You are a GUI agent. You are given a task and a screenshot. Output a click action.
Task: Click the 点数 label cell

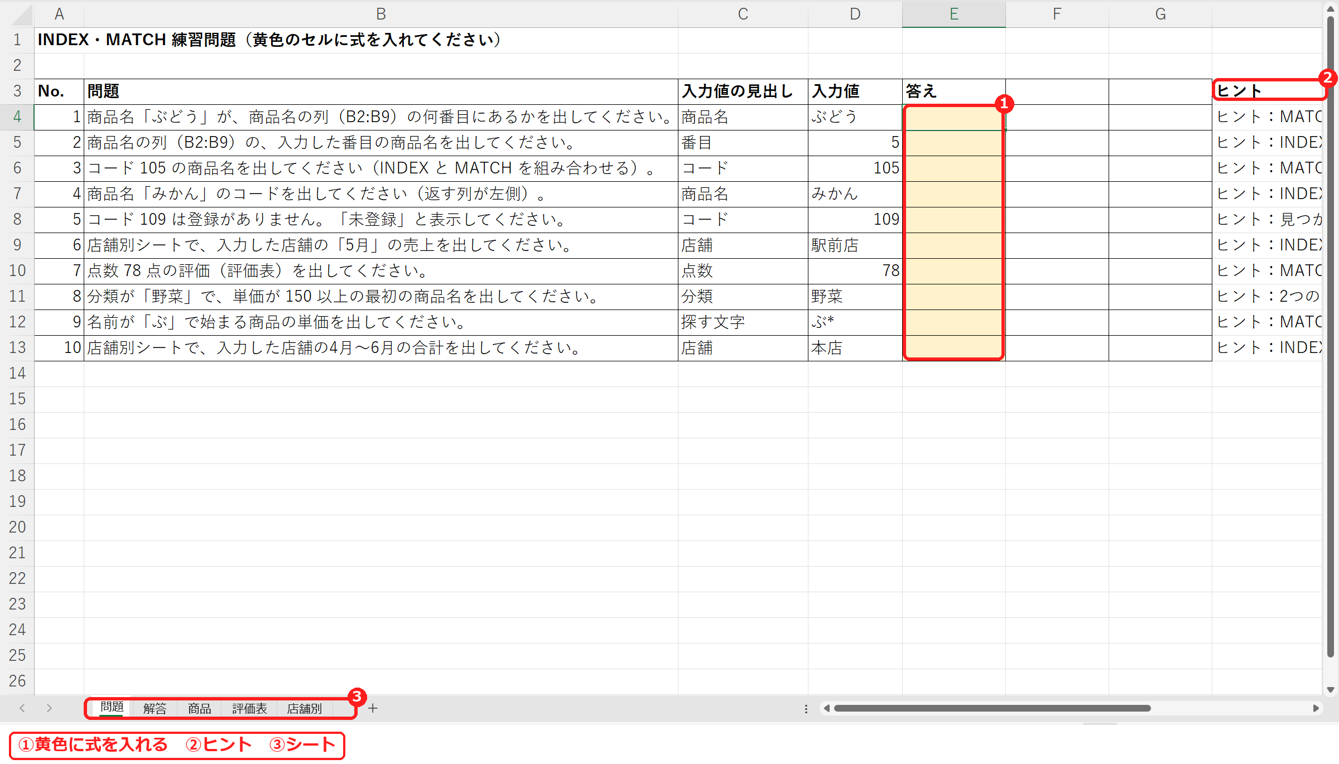[743, 271]
